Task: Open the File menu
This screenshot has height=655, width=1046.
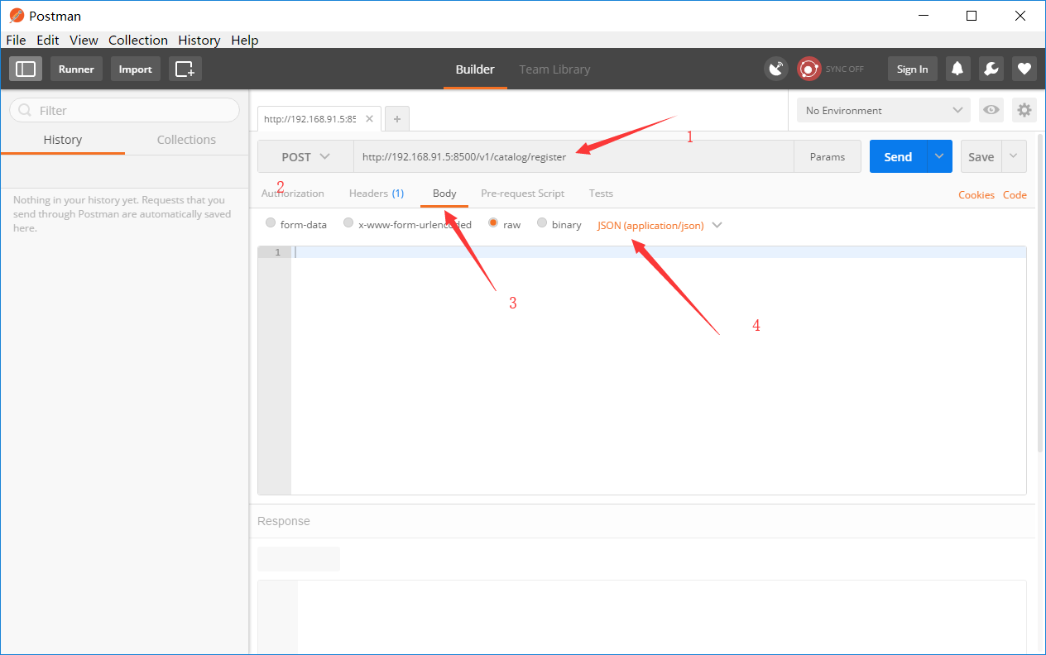Action: 16,40
